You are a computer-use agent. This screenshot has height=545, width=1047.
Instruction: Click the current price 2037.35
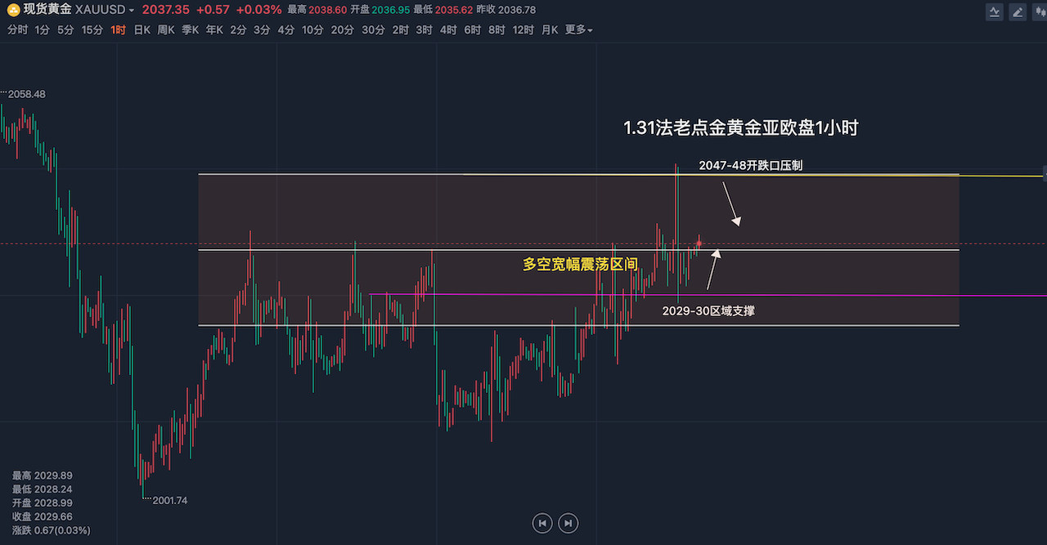tap(166, 10)
